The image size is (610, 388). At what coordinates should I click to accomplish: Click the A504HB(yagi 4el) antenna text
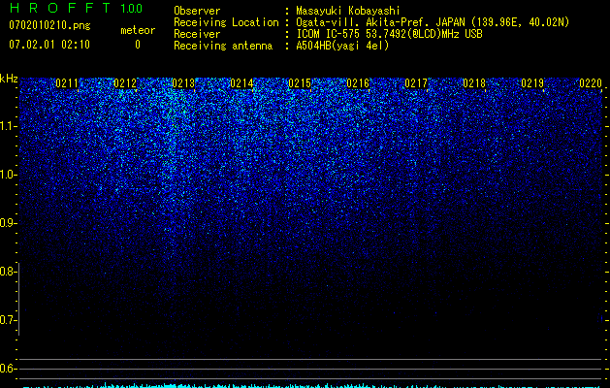pos(342,46)
